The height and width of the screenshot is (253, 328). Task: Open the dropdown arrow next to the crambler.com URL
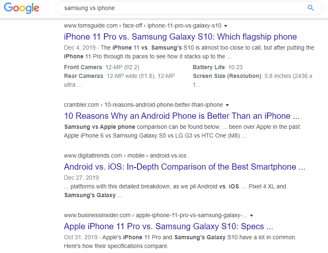coord(227,105)
